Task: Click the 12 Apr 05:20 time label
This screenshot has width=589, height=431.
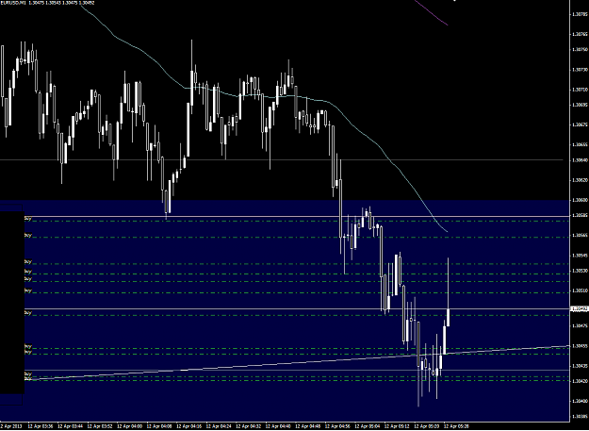Action: 425,426
